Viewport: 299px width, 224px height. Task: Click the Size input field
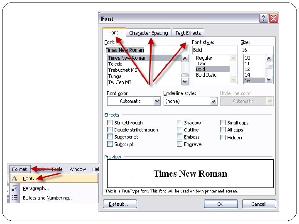click(257, 50)
